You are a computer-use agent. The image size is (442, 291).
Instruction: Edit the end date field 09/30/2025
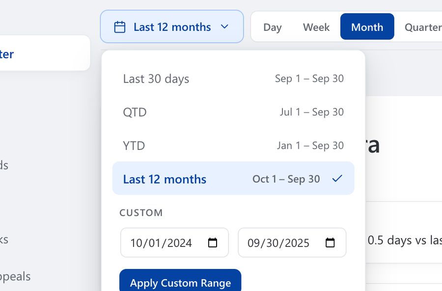(292, 242)
